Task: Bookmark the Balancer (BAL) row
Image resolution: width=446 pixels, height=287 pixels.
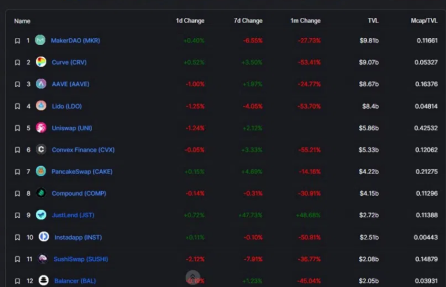Action: coord(17,281)
